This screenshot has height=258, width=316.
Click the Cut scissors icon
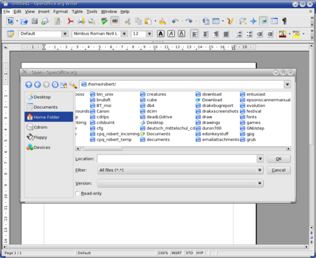[x=128, y=21]
